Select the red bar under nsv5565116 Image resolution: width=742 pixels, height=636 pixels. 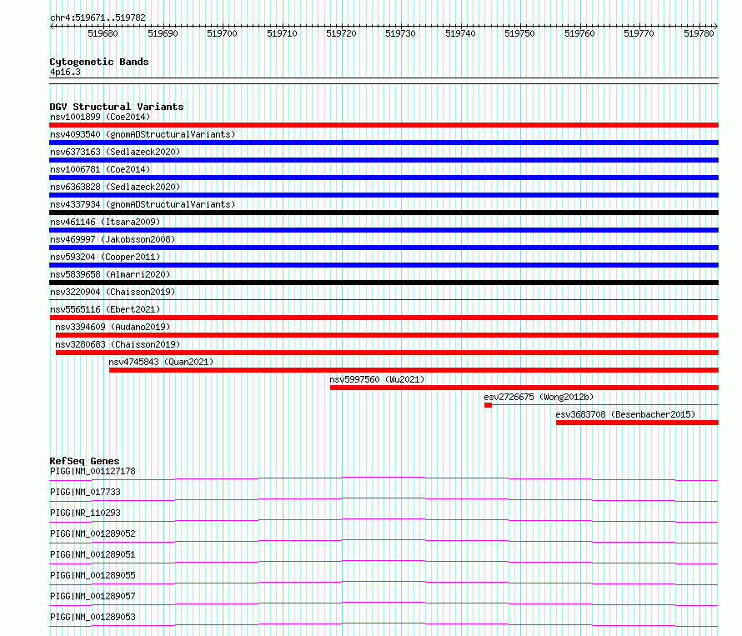click(x=384, y=318)
